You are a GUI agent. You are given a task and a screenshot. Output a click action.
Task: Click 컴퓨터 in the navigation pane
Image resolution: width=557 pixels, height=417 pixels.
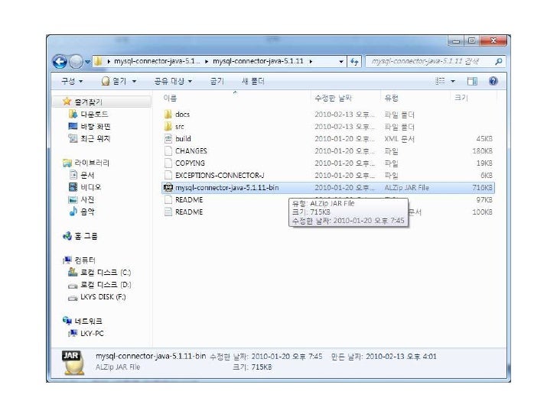tap(84, 260)
